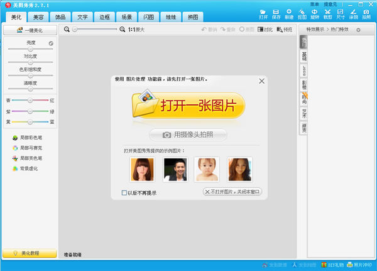The width and height of the screenshot is (377, 271).
Task: Click the zoom-in magnifier icon
Action: tap(123, 30)
